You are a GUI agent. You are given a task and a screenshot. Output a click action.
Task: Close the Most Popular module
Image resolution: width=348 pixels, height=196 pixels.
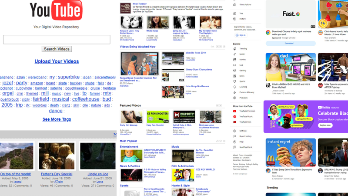224,141
